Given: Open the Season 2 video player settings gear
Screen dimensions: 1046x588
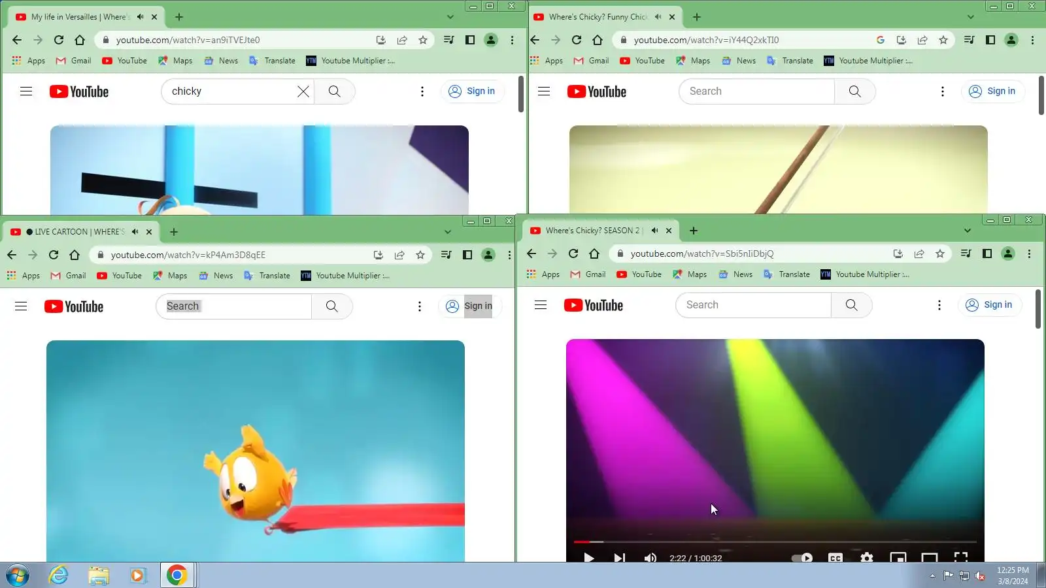Looking at the screenshot, I should [x=867, y=557].
